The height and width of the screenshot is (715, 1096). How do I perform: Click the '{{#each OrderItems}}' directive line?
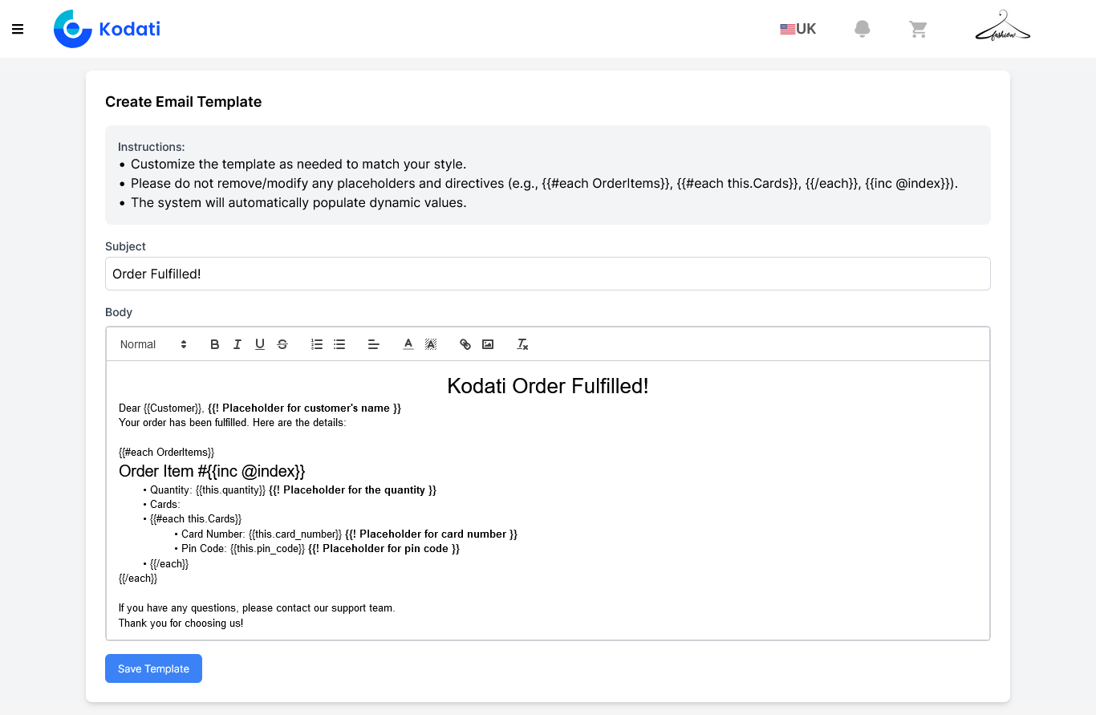click(x=166, y=453)
